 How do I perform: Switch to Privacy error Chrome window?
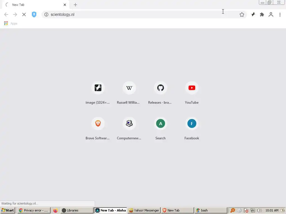(34, 210)
